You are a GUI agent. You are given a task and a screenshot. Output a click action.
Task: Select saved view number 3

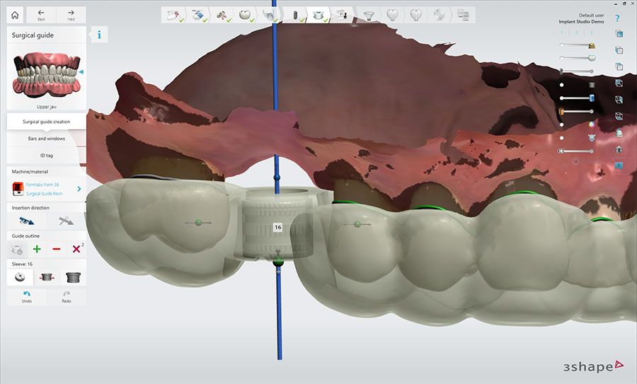point(591,33)
